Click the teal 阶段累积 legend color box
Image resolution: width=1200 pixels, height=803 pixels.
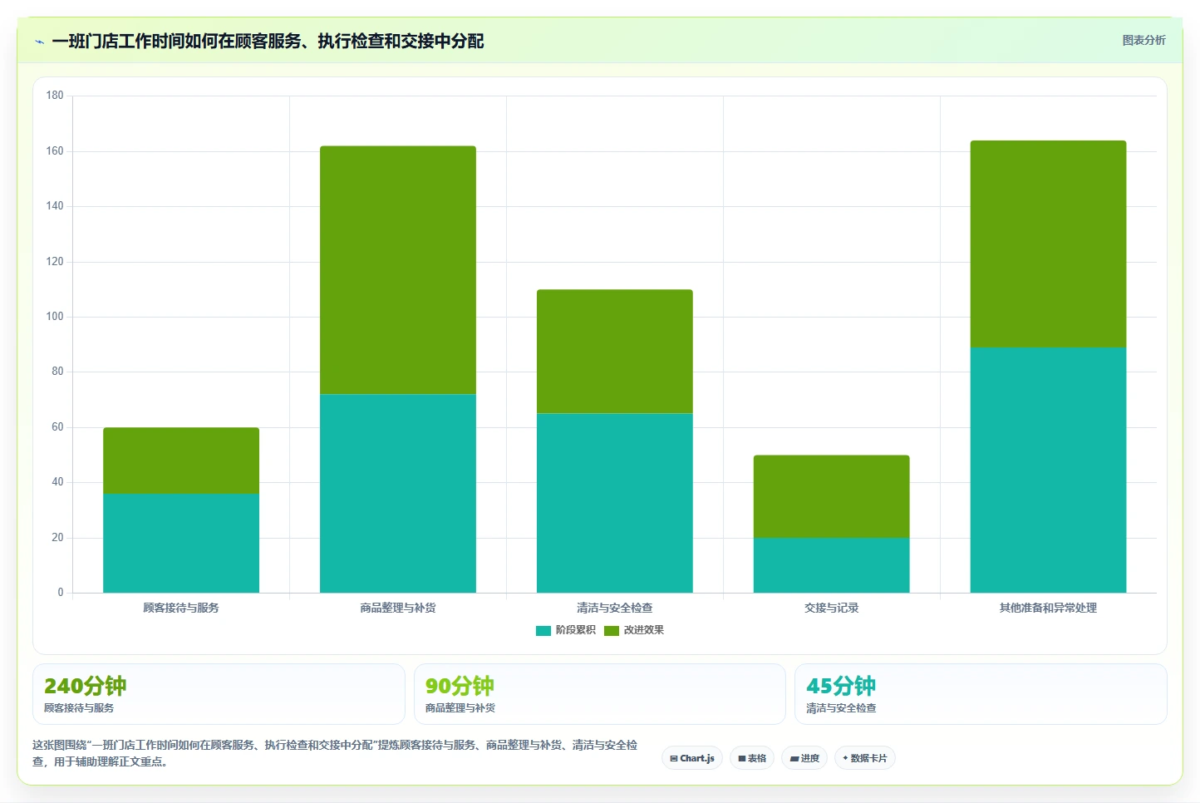[543, 631]
